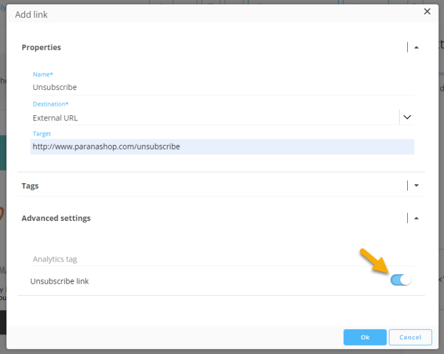Click the Properties section heading
Viewport: 444px width, 354px height.
(x=41, y=47)
